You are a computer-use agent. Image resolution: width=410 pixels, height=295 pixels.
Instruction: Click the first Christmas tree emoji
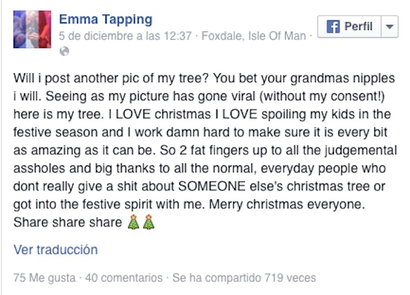point(134,222)
